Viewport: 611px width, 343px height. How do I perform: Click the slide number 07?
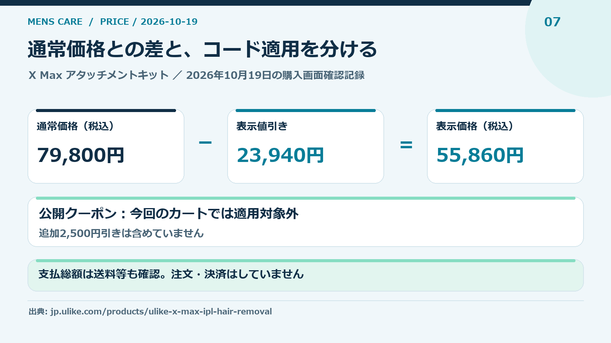(552, 22)
